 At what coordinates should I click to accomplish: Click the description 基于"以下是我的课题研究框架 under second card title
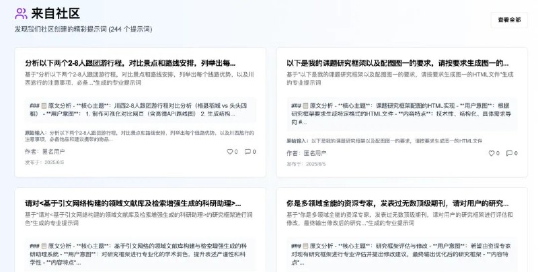coord(400,79)
